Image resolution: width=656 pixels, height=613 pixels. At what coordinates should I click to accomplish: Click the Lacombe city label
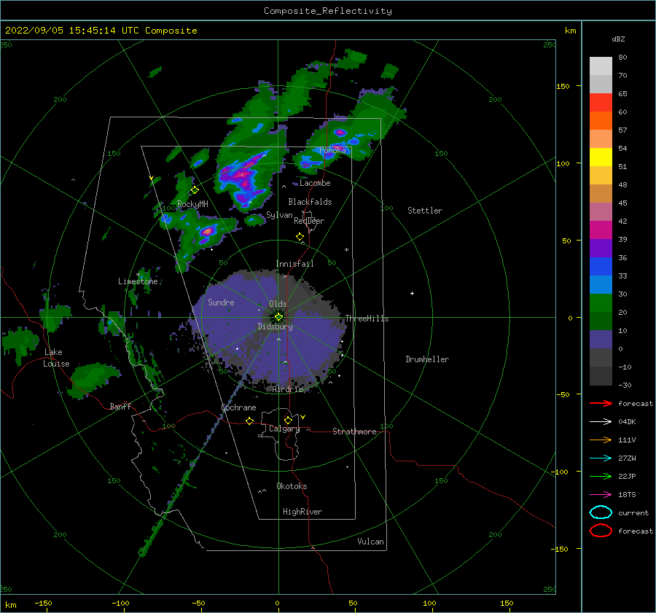point(315,183)
